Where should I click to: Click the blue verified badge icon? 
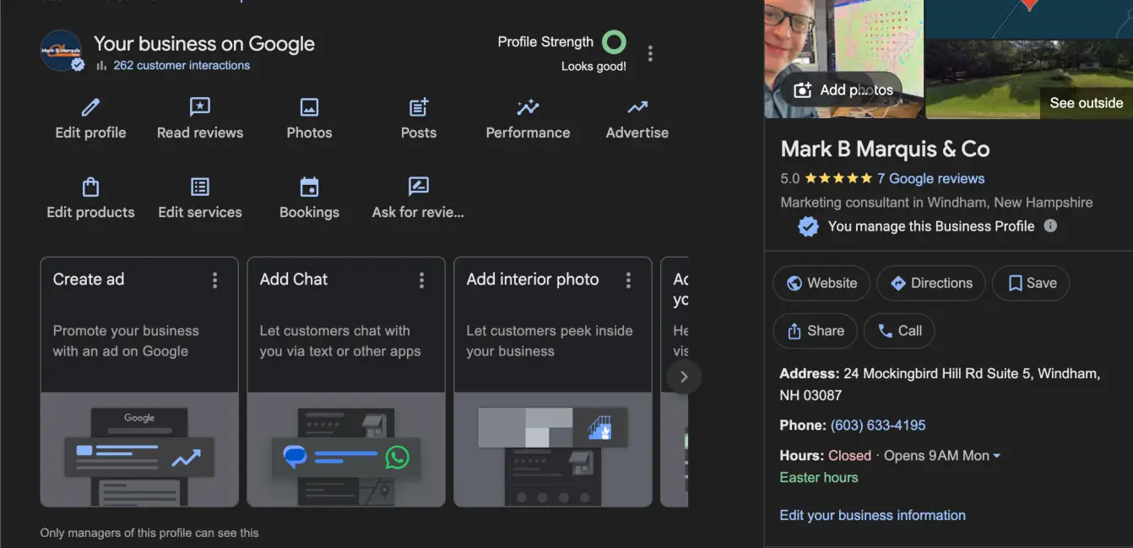click(808, 226)
